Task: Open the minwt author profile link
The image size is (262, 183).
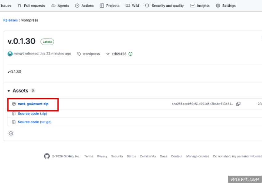Action: [x=18, y=54]
